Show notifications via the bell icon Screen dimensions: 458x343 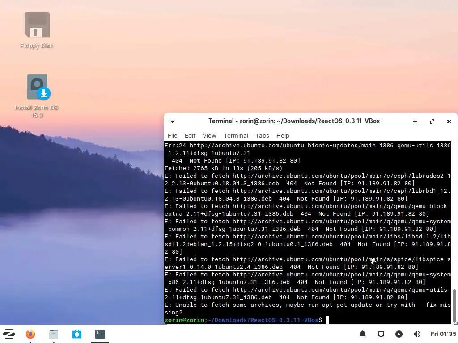[363, 334]
